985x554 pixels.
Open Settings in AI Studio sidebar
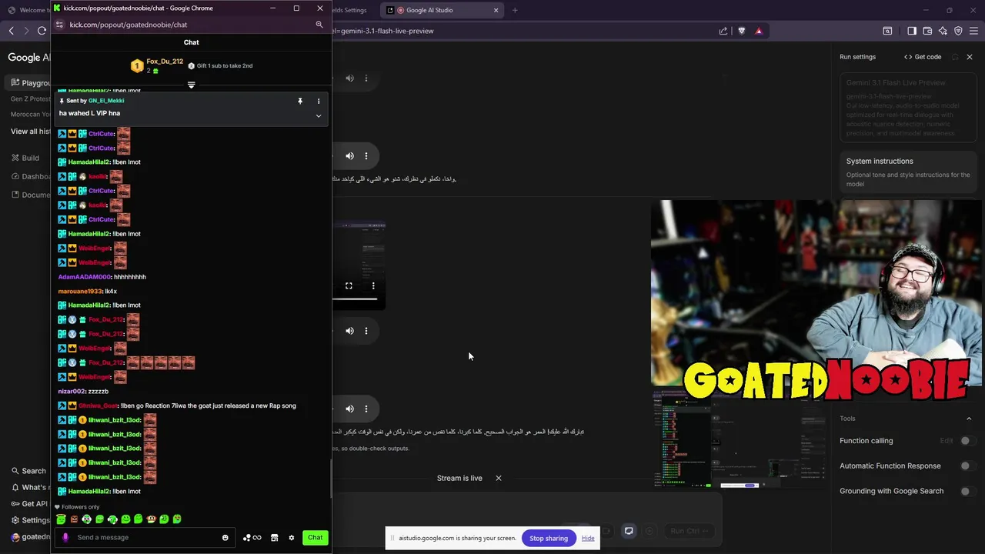point(30,520)
